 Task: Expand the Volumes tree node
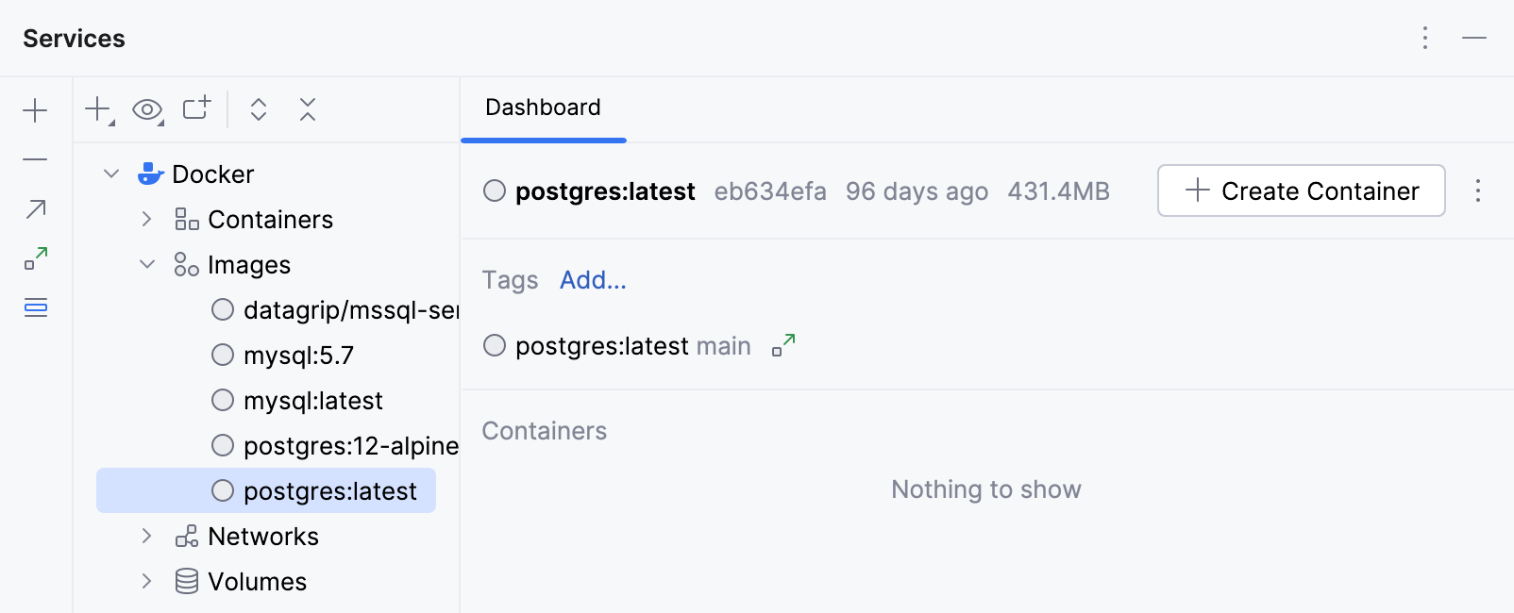(x=146, y=581)
